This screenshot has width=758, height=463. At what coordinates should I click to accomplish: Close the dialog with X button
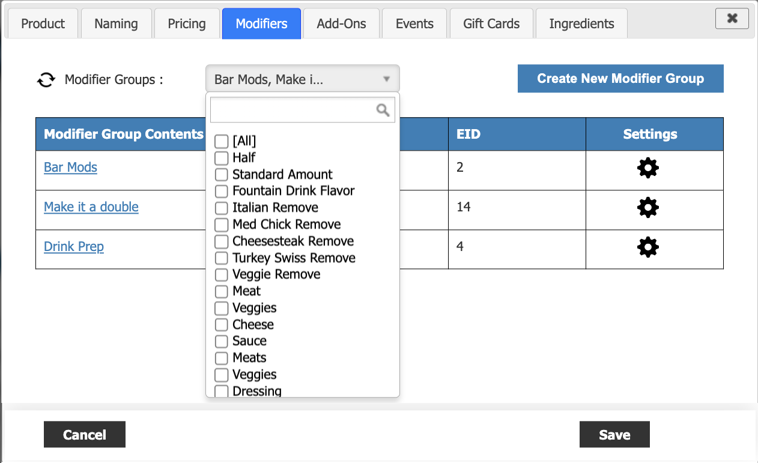click(x=732, y=18)
